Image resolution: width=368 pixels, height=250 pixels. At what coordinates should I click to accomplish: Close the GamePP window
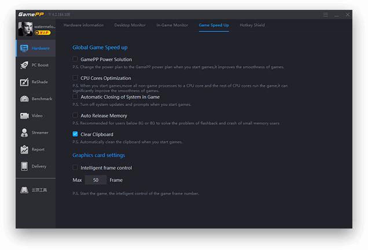tap(348, 15)
